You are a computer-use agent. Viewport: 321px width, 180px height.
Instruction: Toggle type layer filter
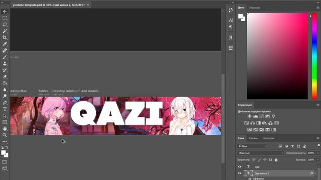(292, 146)
